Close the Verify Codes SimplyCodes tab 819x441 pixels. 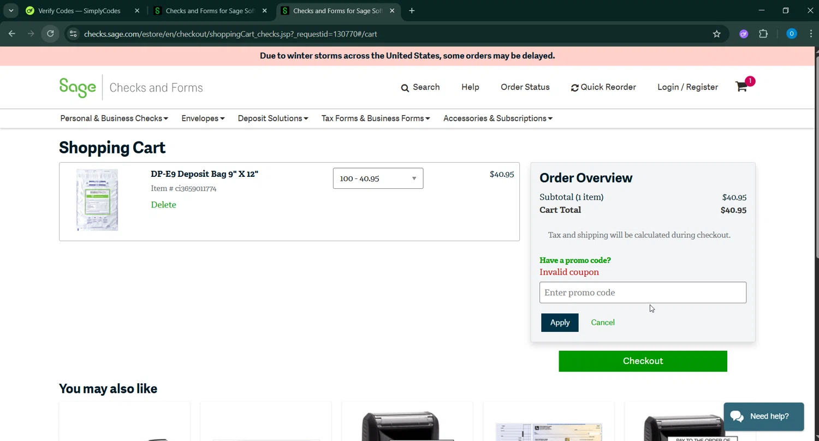(x=137, y=10)
